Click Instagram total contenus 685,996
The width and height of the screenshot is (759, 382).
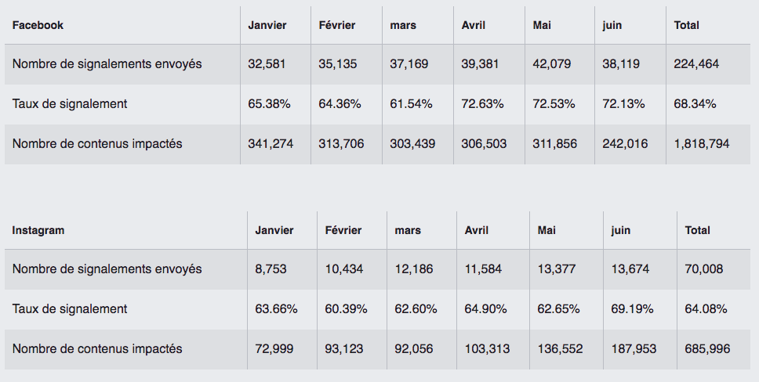(x=707, y=349)
